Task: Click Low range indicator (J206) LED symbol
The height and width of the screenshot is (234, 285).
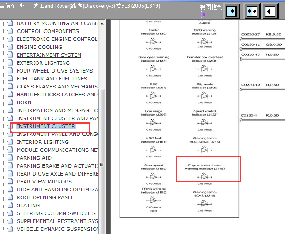Action: (x=154, y=123)
